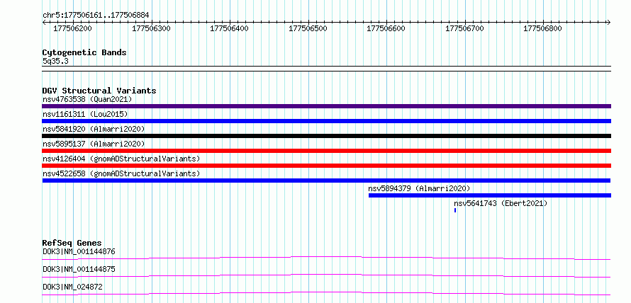
Task: Click the blue nsv1161311 variant bar
Action: coord(326,121)
